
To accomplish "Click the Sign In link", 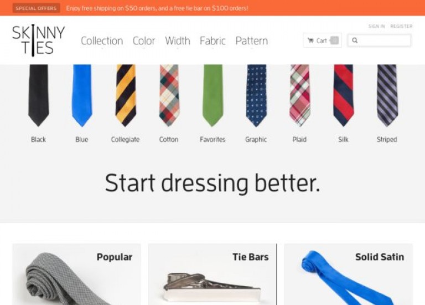I will 376,27.
